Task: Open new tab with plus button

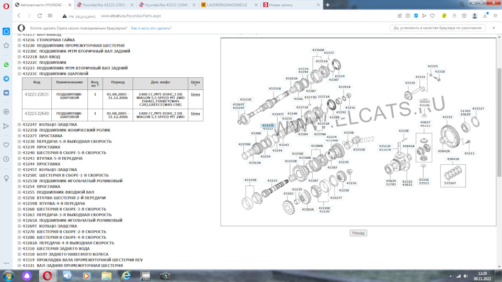Action: click(x=327, y=5)
